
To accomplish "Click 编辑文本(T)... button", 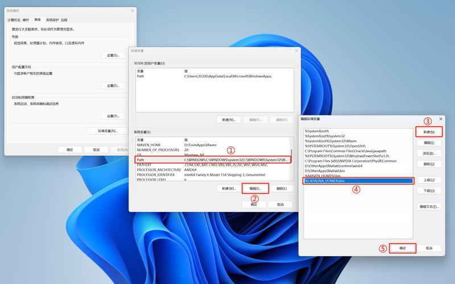I will [x=429, y=207].
